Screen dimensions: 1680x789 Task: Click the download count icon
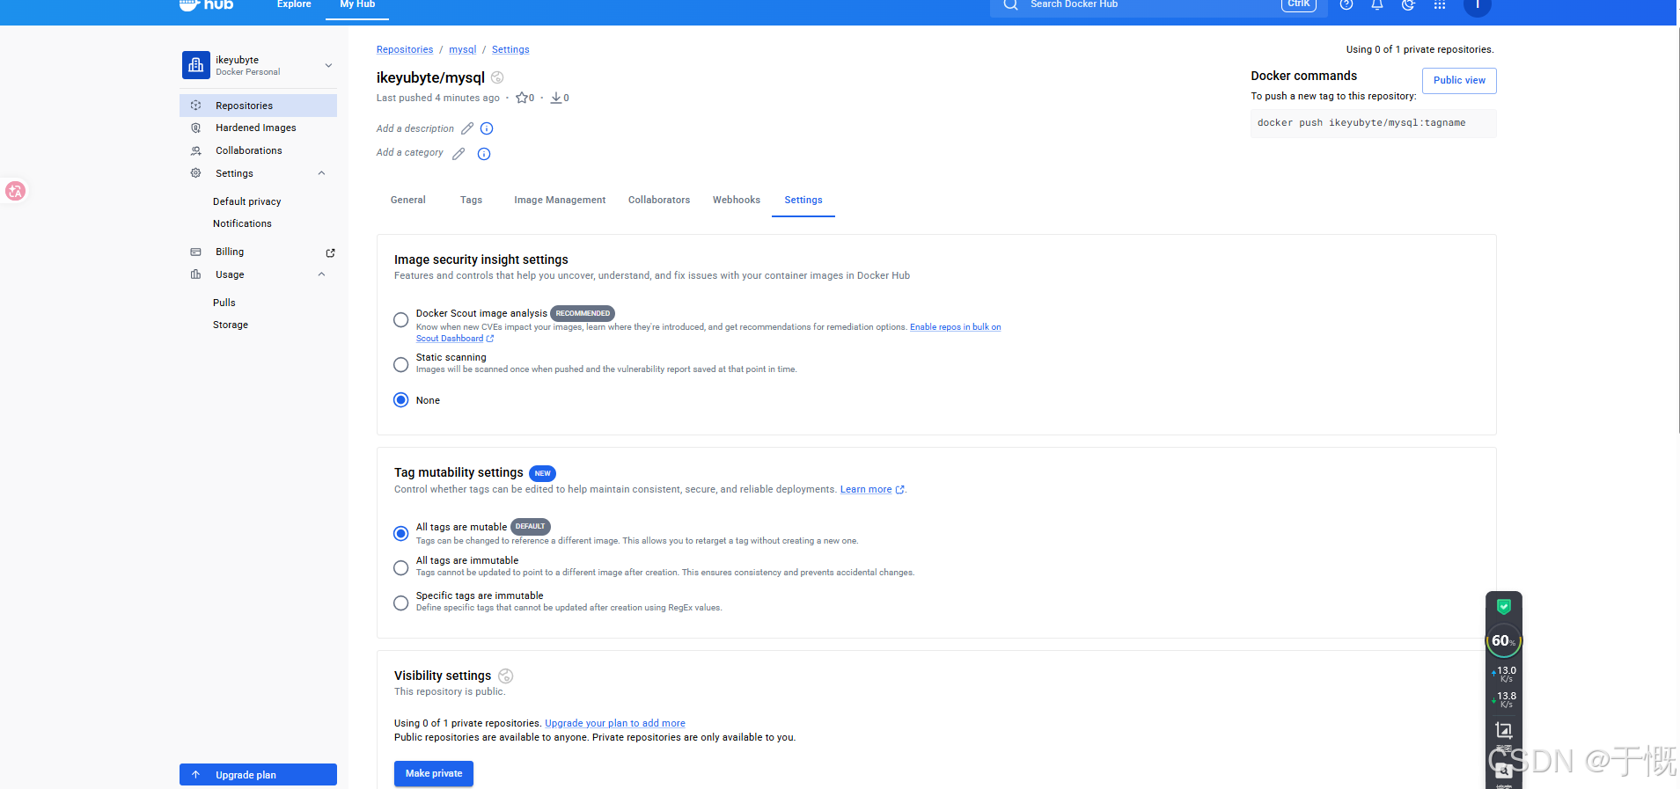coord(556,98)
